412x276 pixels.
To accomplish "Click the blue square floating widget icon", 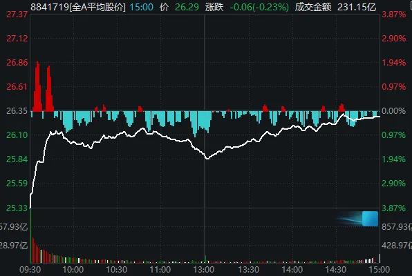I will [371, 219].
